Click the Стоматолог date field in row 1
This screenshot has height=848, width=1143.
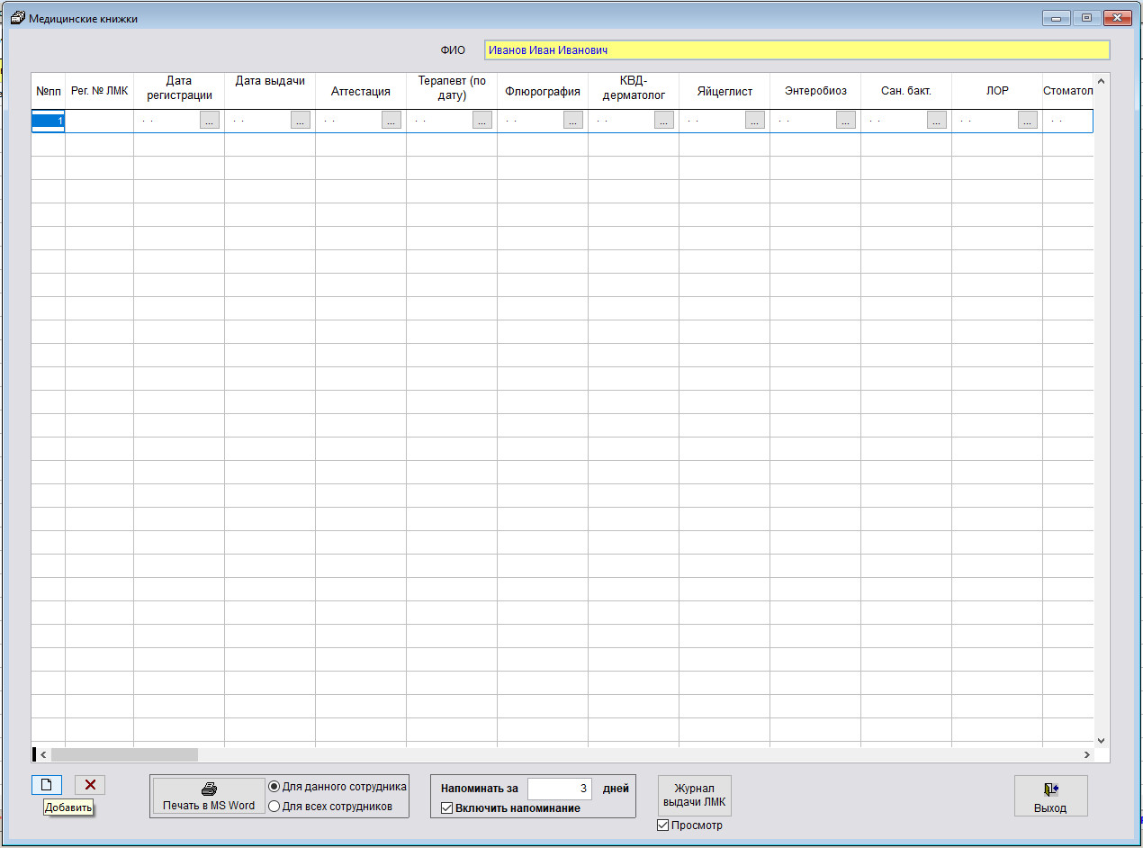coord(1069,121)
